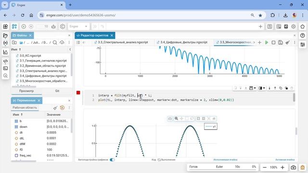Open the command line sidebar icon
Image resolution: width=308 pixels, height=173 pixels.
click(x=5, y=68)
